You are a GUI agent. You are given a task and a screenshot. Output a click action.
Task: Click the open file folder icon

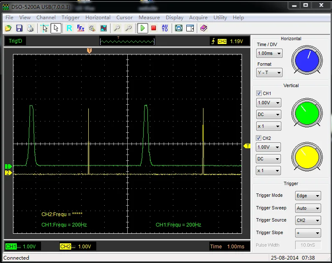pyautogui.click(x=8, y=28)
